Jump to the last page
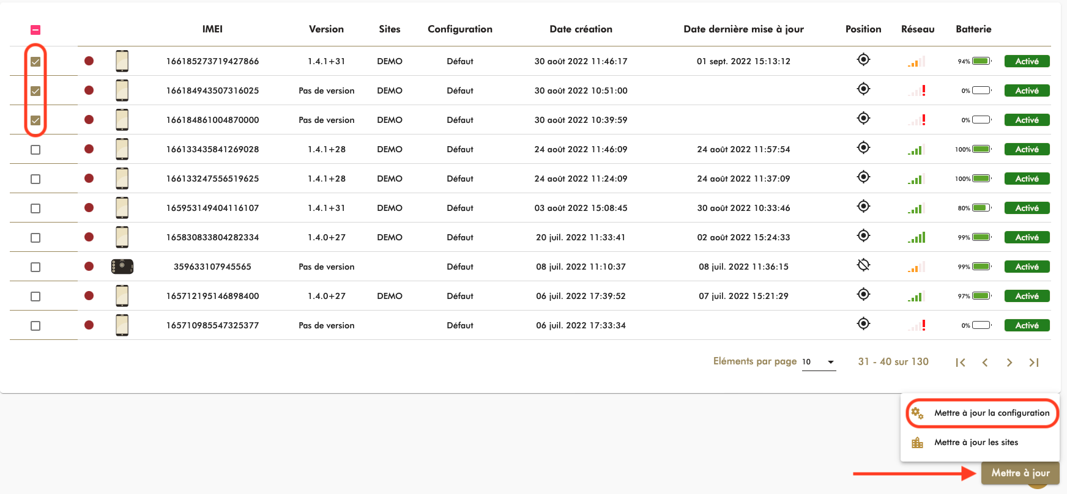Viewport: 1067px width, 494px height. pos(1034,363)
